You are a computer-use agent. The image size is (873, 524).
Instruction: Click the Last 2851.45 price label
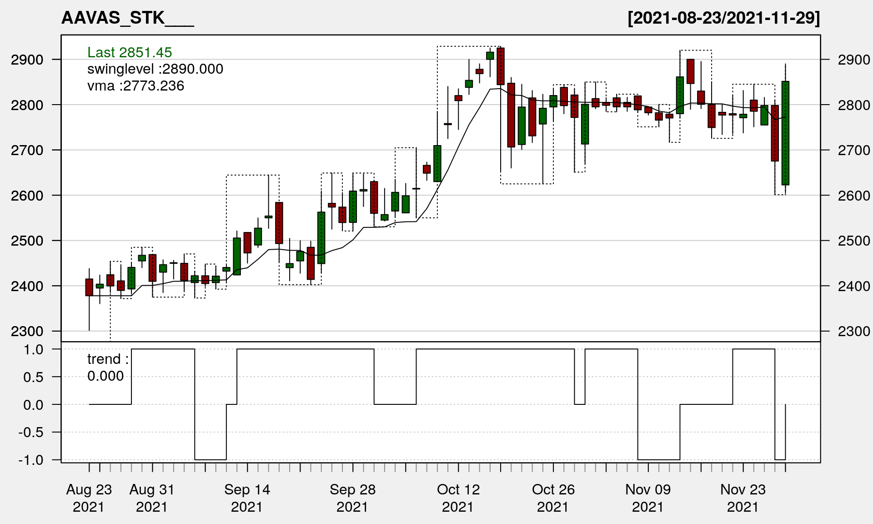click(x=130, y=52)
